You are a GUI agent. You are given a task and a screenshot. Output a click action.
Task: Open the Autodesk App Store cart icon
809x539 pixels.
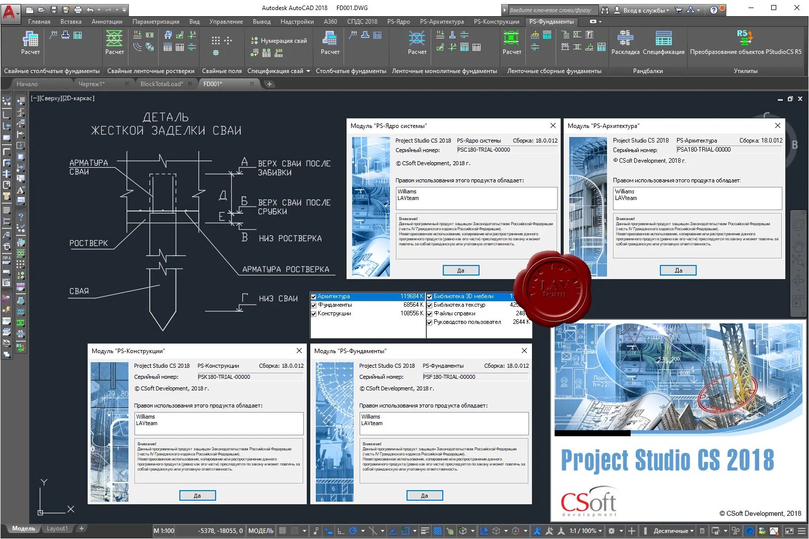point(678,10)
